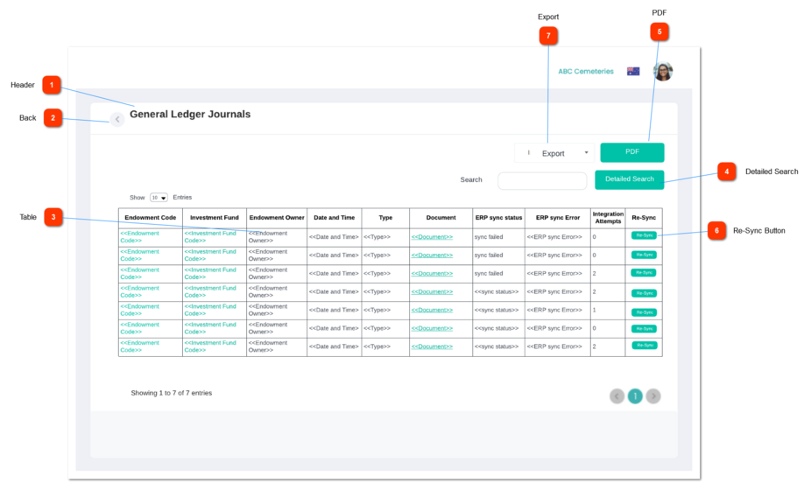Click the Endowment Owner column header
Screen dimensions: 811x483
pos(277,218)
